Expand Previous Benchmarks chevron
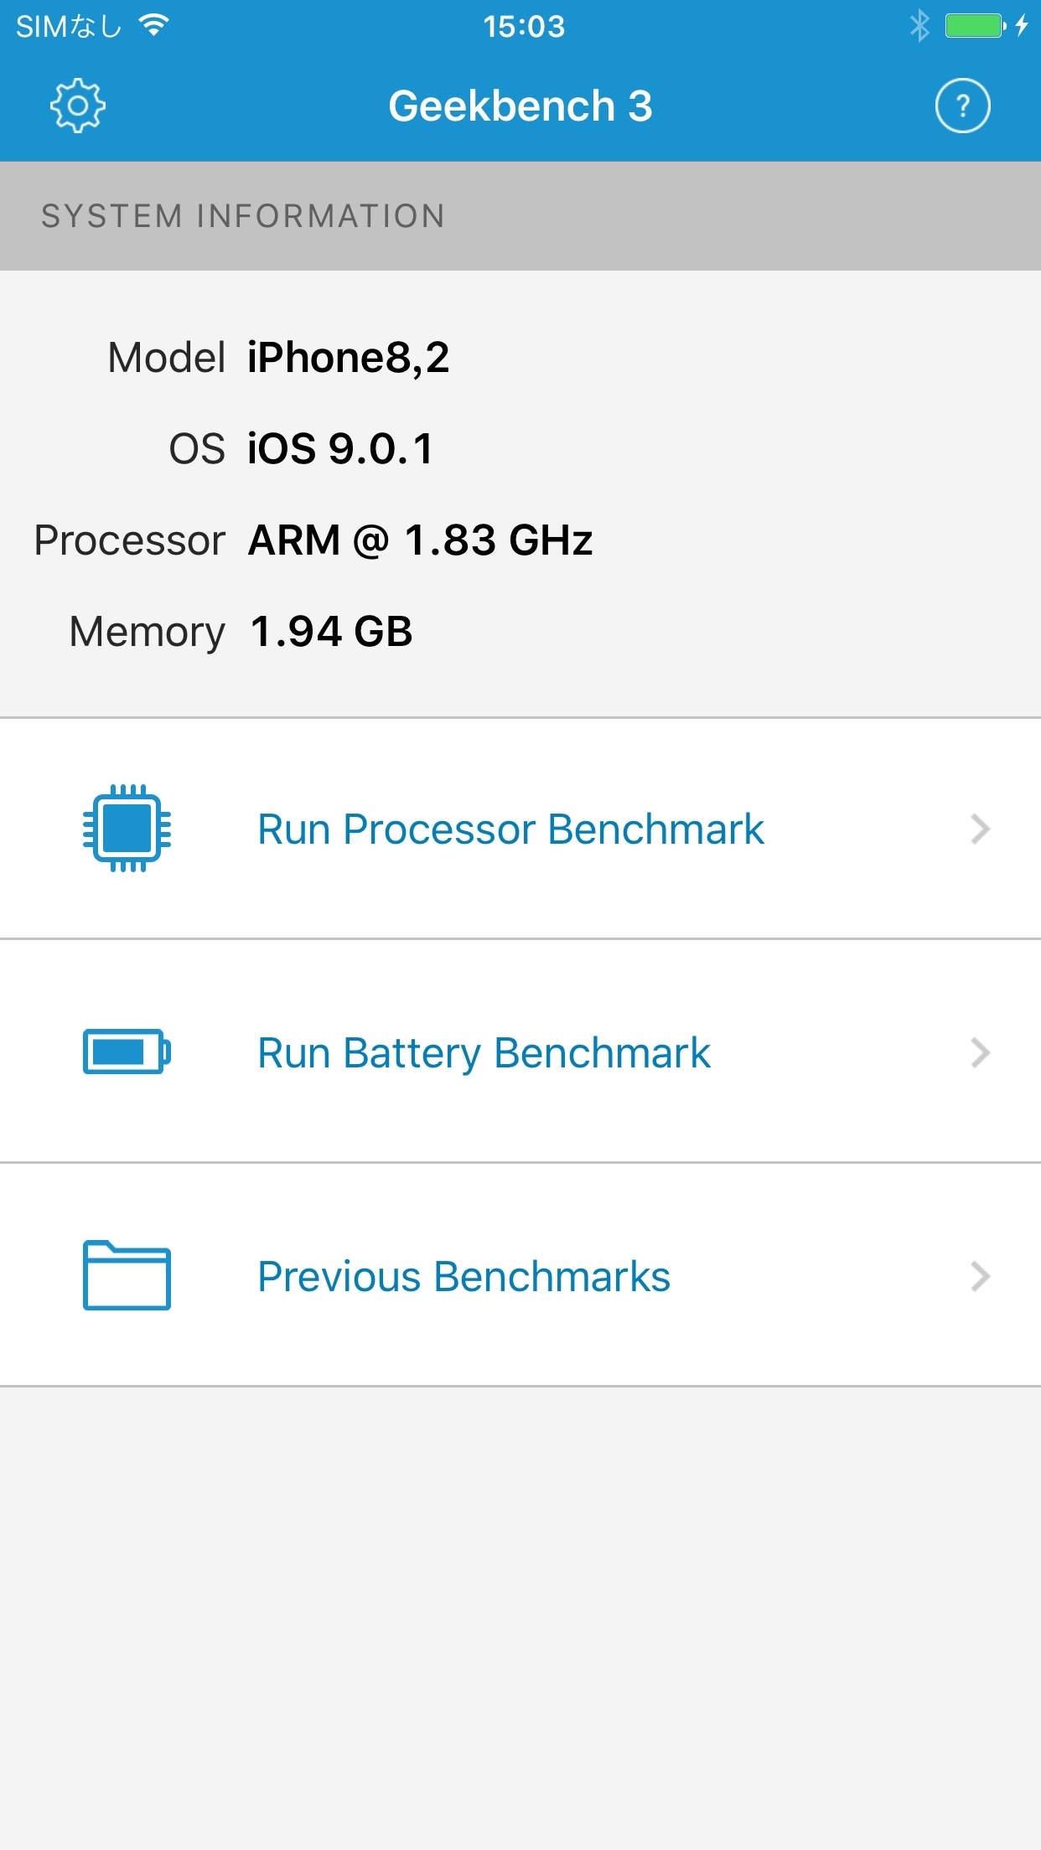The image size is (1041, 1850). coord(980,1276)
